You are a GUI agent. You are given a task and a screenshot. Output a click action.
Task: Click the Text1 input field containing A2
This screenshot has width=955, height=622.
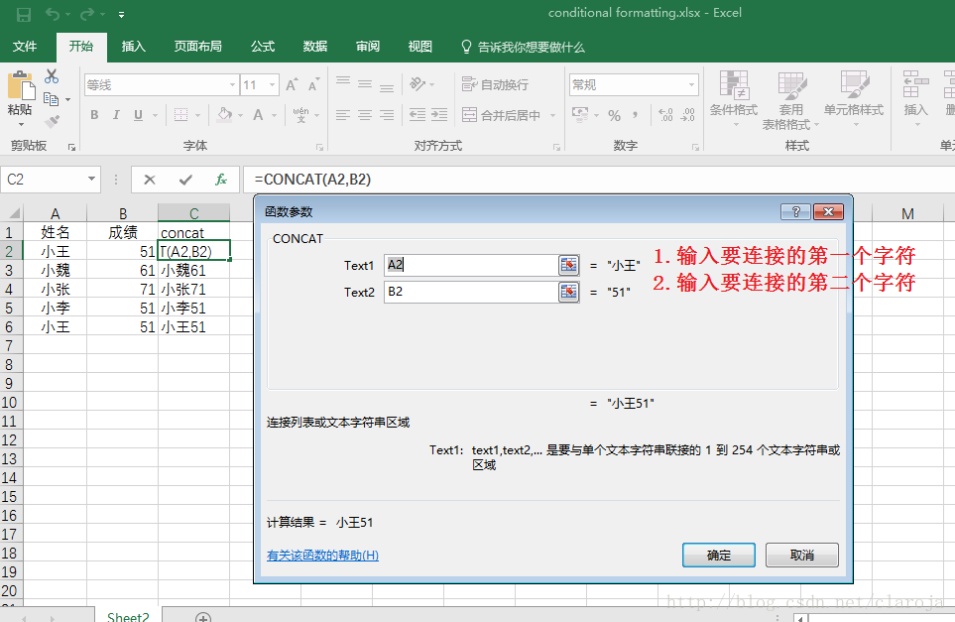click(471, 265)
